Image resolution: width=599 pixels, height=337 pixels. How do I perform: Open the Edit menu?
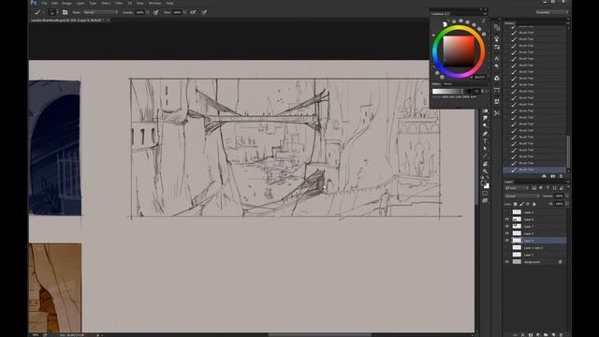click(54, 3)
